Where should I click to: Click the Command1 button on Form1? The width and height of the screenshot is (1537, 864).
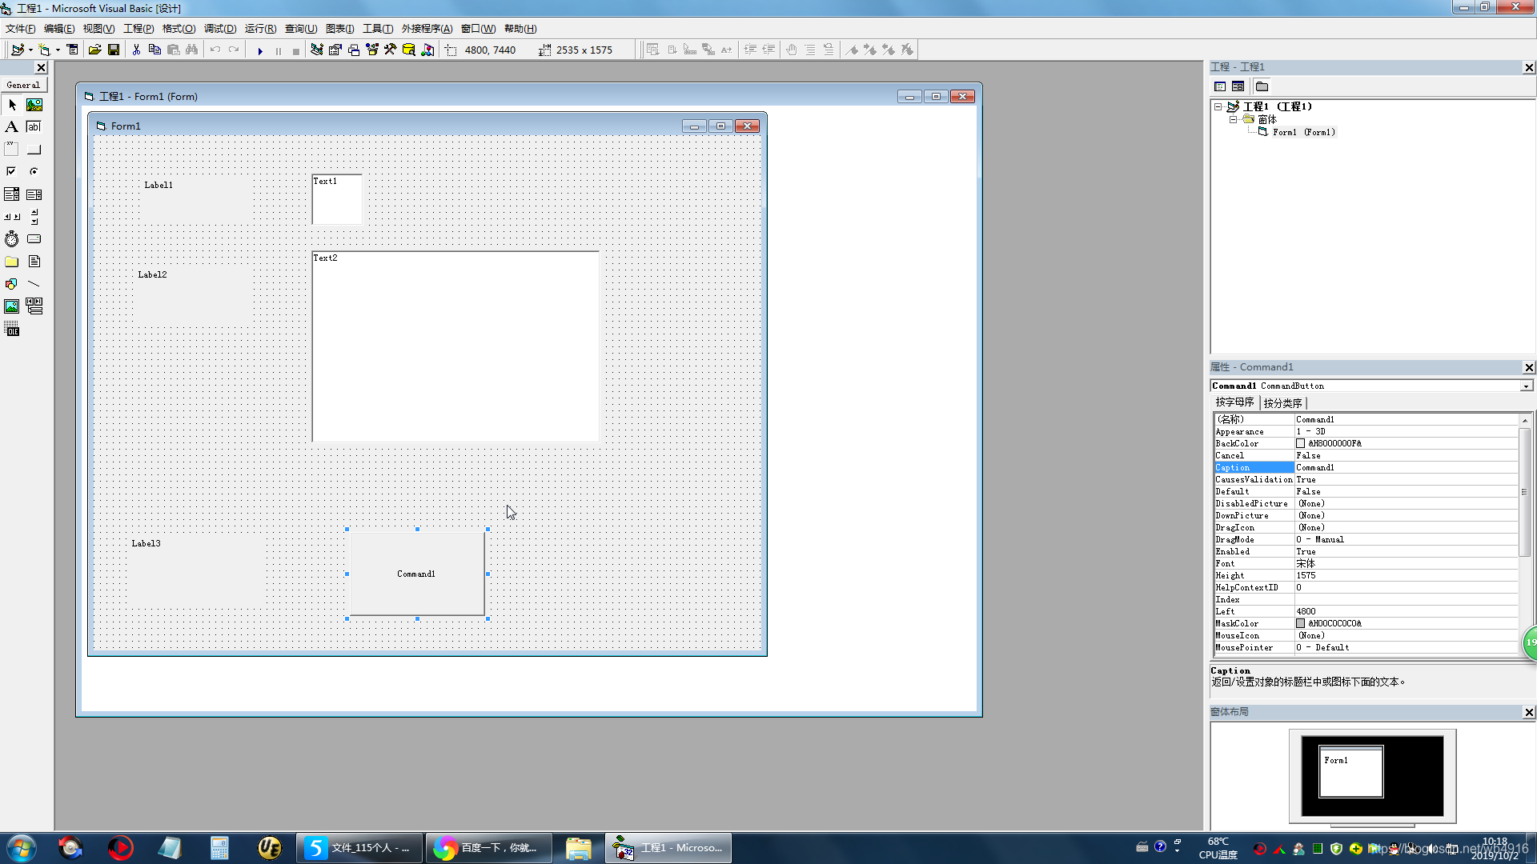[416, 574]
